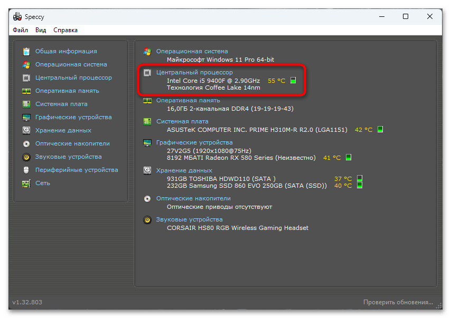Image resolution: width=451 pixels, height=318 pixels.
Task: Click the graphics monitor icon in the sidebar
Action: click(x=26, y=117)
